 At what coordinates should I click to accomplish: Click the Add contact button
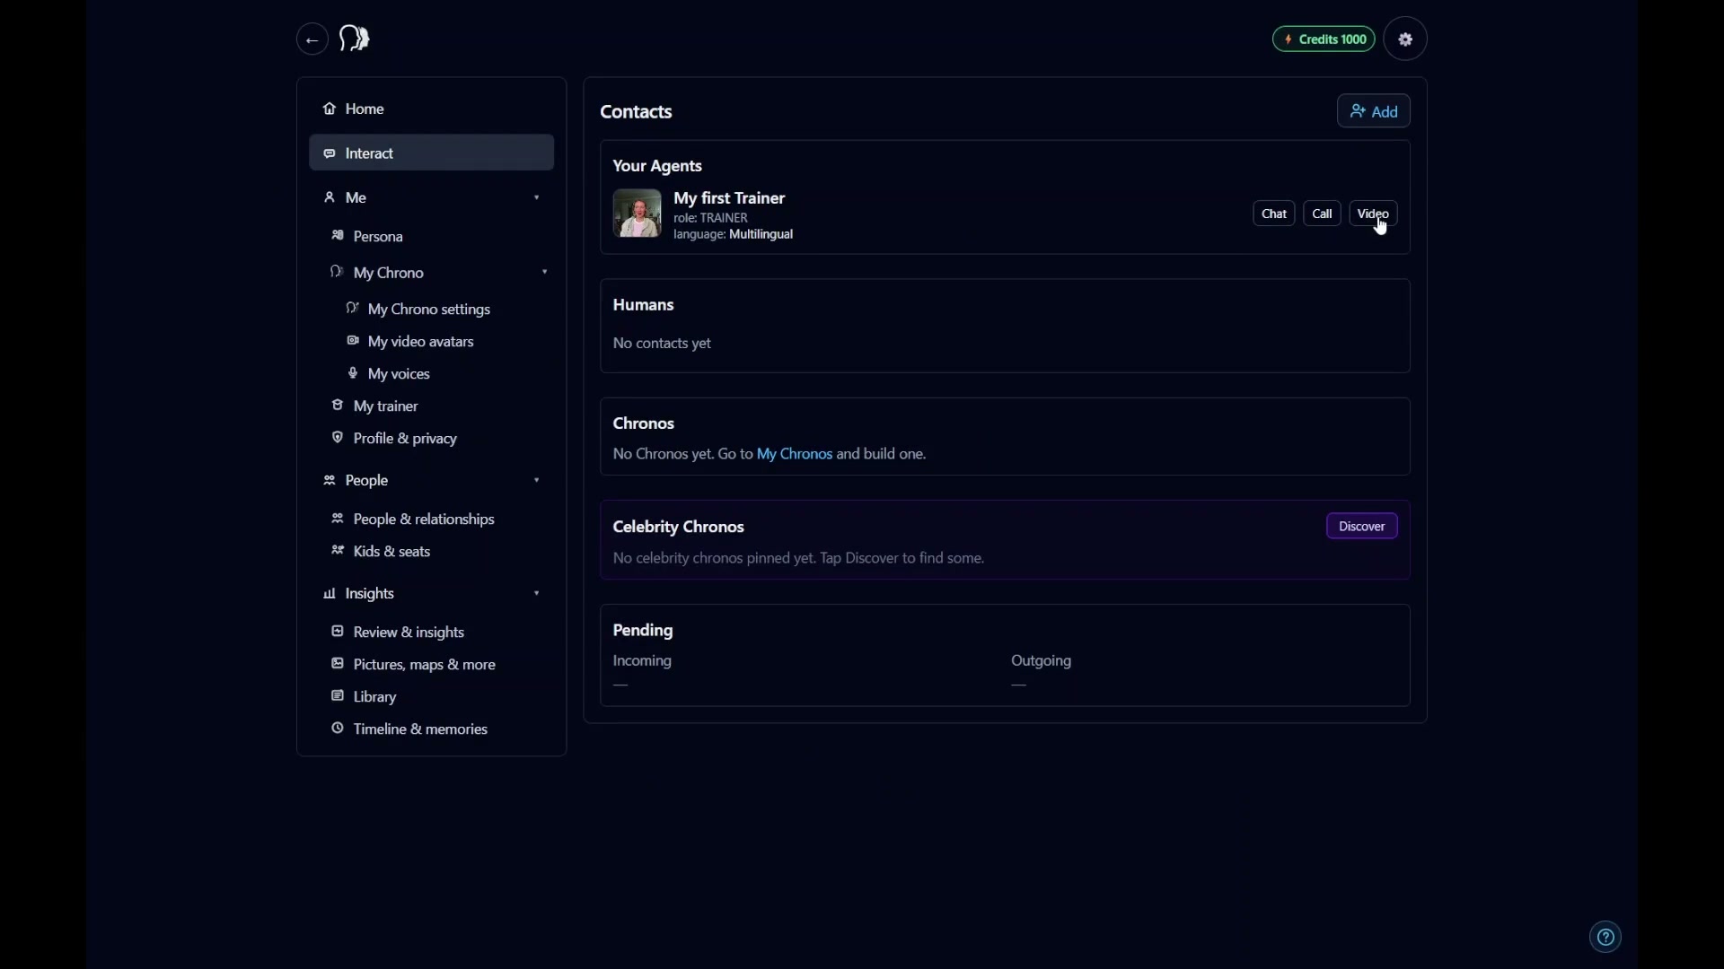click(x=1373, y=111)
